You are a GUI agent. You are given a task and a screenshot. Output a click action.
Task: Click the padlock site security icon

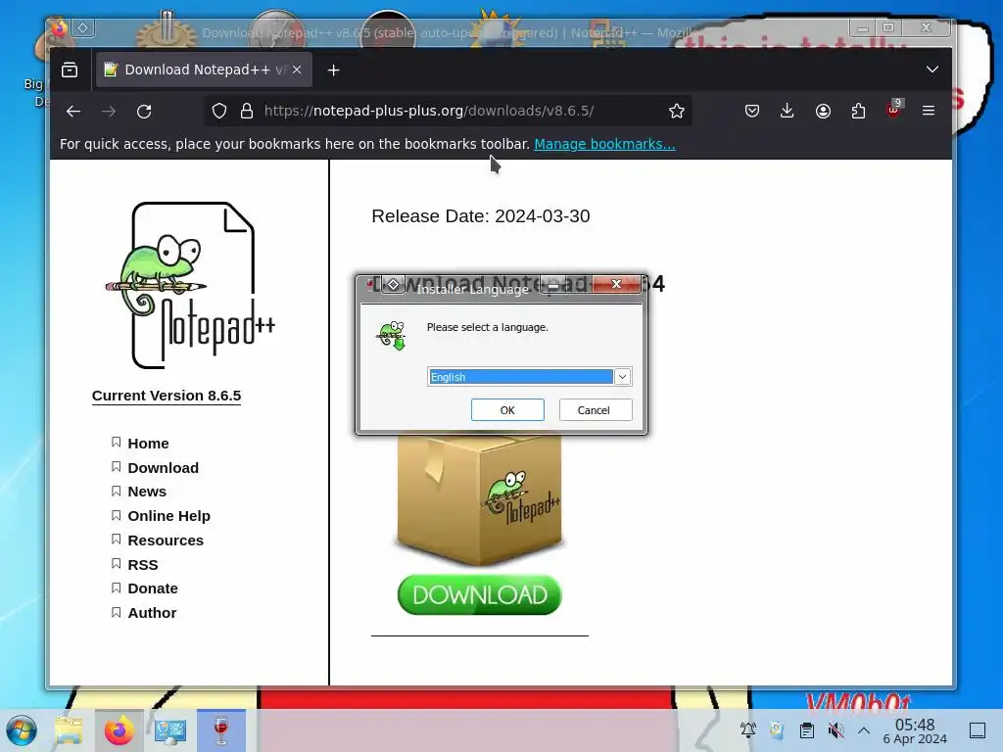[247, 112]
